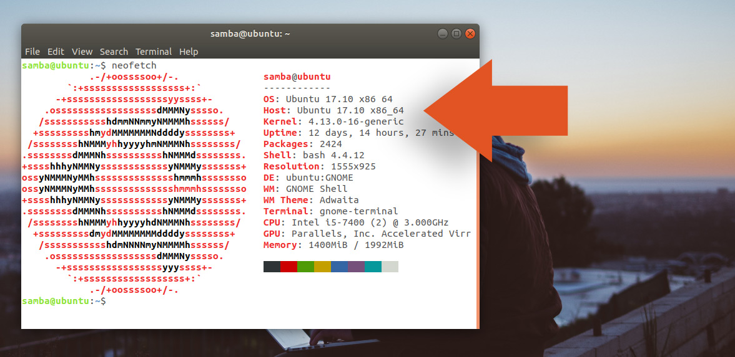
Task: Open the Help menu
Action: (x=189, y=52)
